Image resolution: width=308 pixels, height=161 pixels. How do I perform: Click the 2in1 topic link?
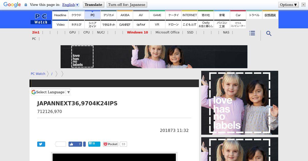[36, 32]
